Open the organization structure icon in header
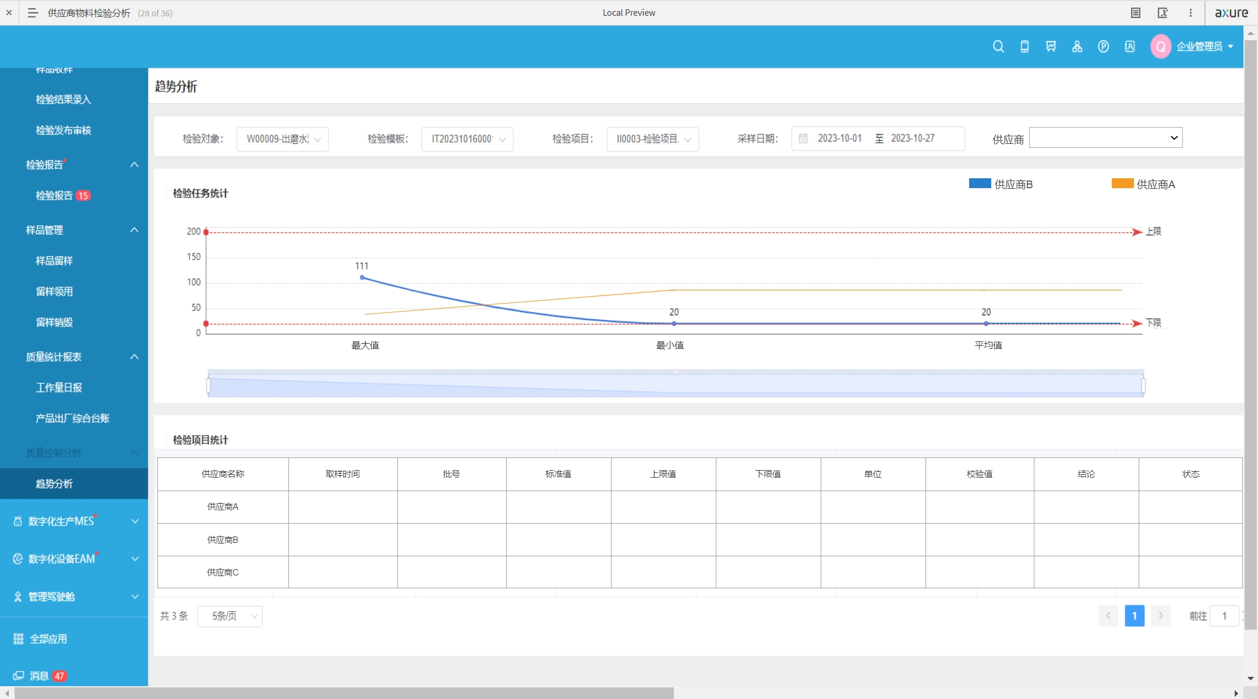Screen dimensions: 1258x699 (1077, 47)
